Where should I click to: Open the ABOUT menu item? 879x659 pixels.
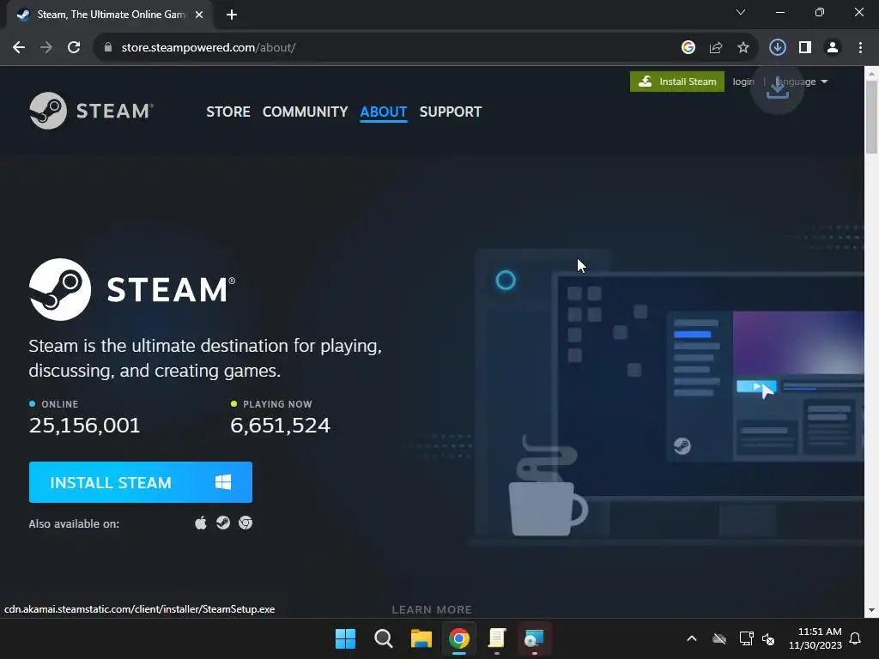[x=384, y=112]
